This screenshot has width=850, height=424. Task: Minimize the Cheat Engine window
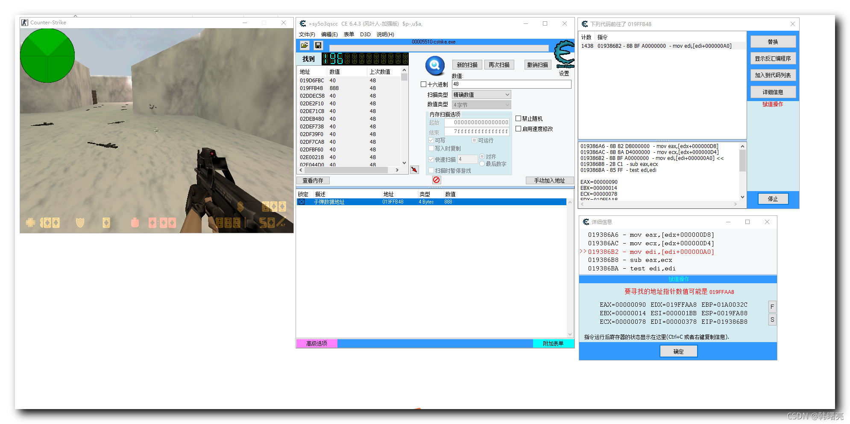[x=526, y=24]
